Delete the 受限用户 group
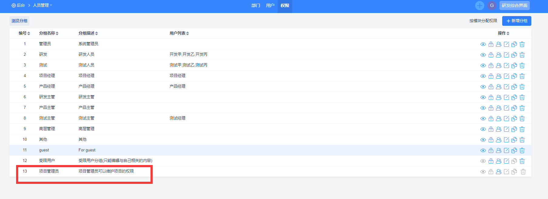The width and height of the screenshot is (548, 199). (522, 161)
